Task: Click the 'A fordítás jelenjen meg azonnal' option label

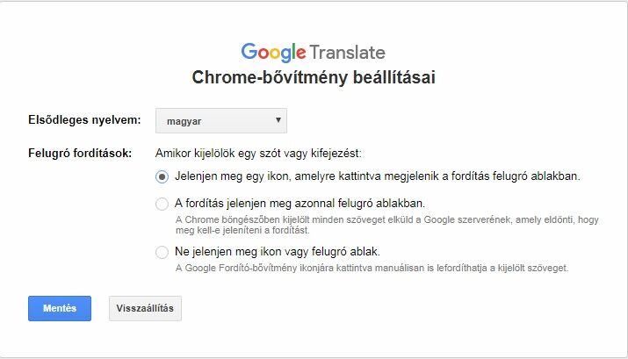Action: tap(300, 204)
